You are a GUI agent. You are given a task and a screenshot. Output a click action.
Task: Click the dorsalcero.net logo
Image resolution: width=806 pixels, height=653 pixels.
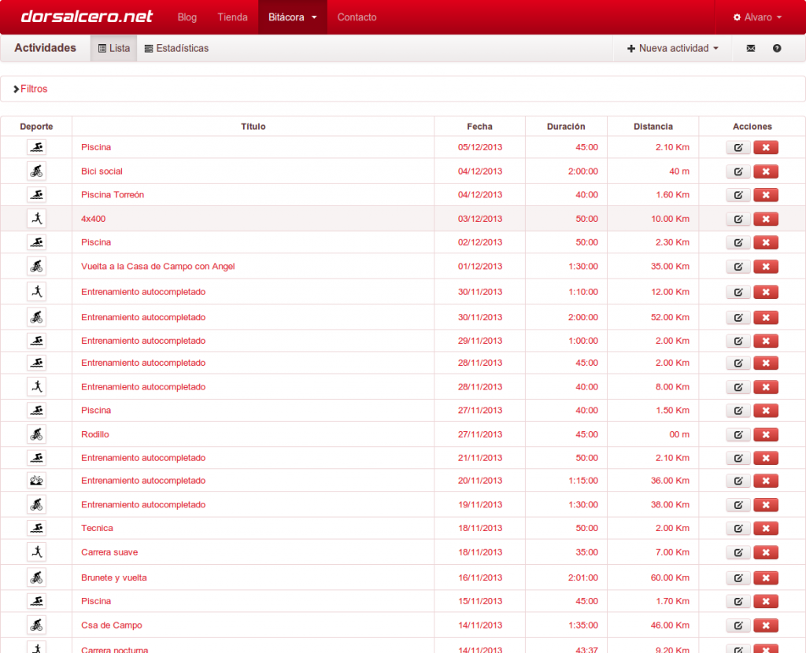pyautogui.click(x=87, y=17)
